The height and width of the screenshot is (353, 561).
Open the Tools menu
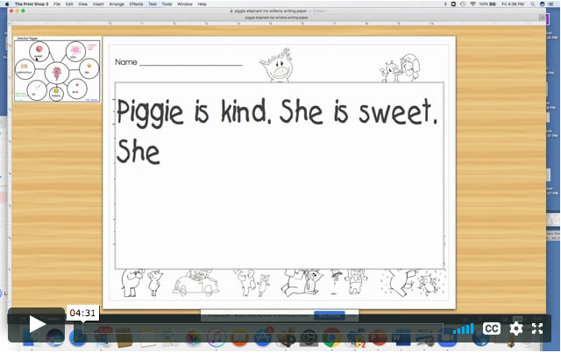[167, 4]
